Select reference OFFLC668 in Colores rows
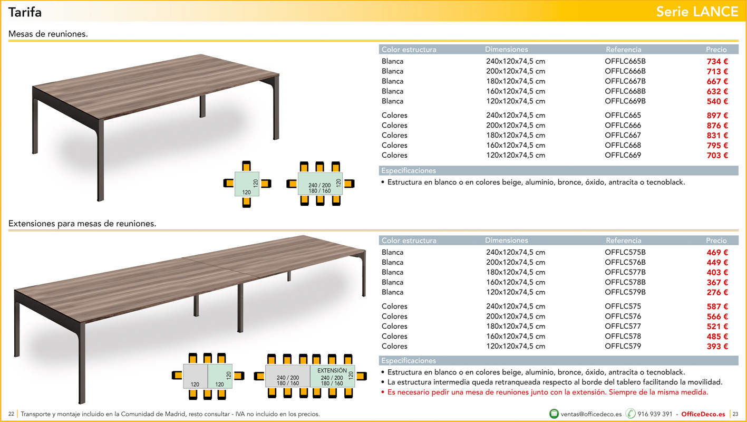 click(623, 146)
